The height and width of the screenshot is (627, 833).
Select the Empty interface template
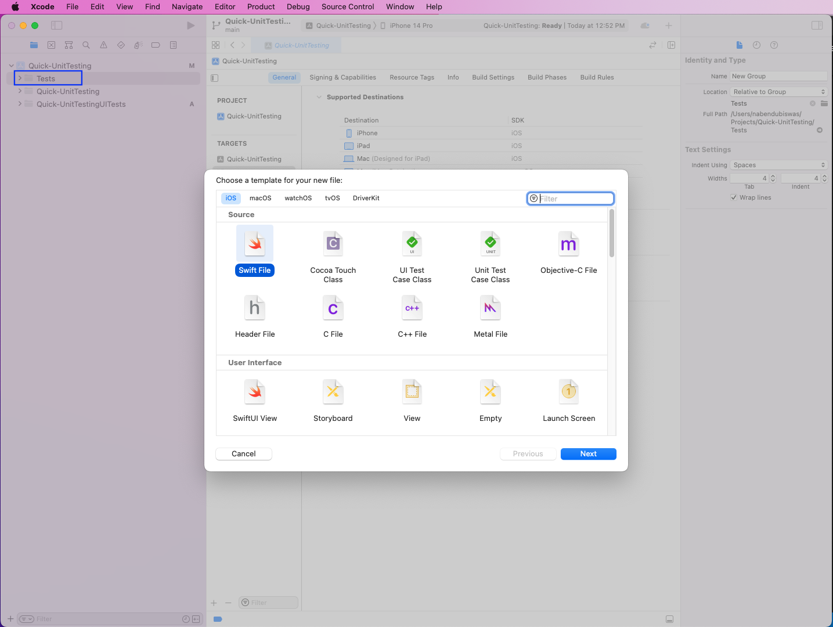click(x=491, y=400)
